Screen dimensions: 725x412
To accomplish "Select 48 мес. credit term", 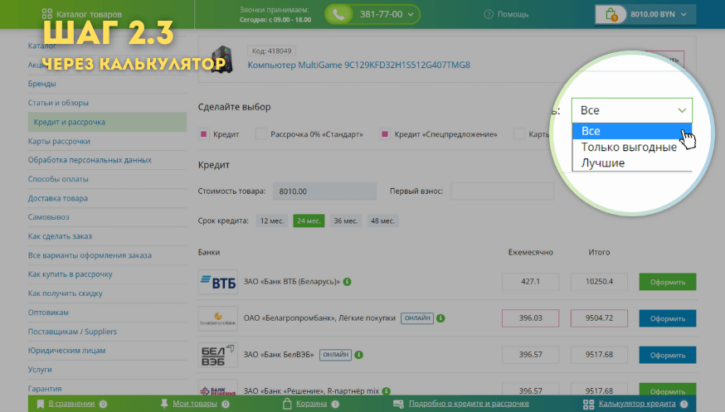I will 382,221.
